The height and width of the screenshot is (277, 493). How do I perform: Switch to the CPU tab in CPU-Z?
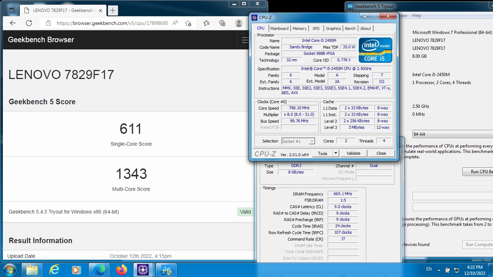click(261, 28)
